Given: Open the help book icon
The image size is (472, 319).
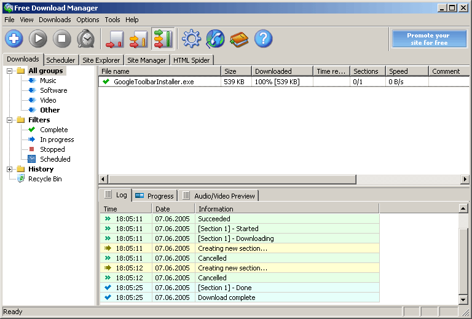Looking at the screenshot, I should [239, 39].
